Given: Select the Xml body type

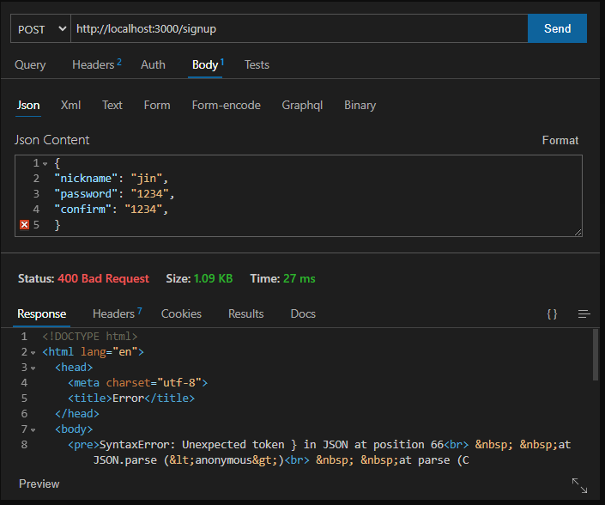Looking at the screenshot, I should (70, 105).
